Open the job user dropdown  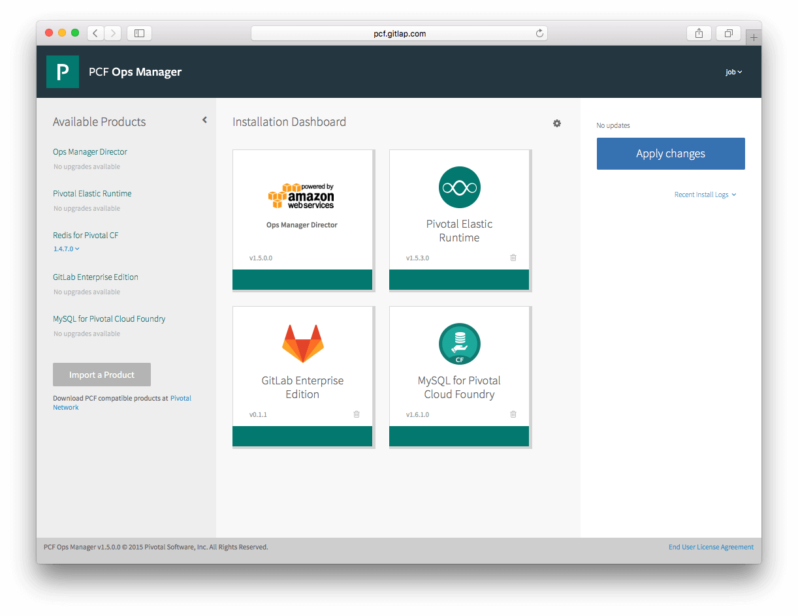click(734, 72)
